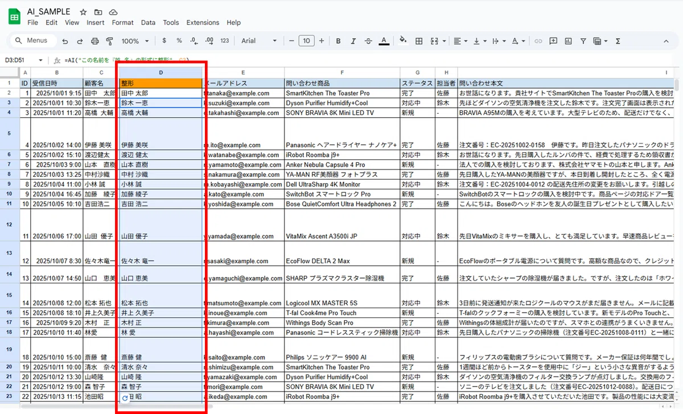Click the fx function icon
Image resolution: width=683 pixels, height=414 pixels.
coord(57,60)
